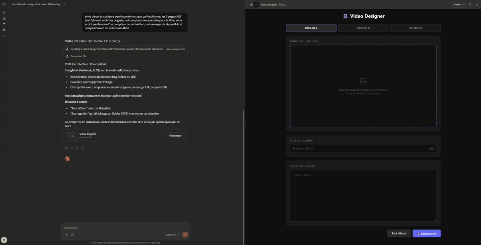Click the MINIATURE (1280×720) label
The width and height of the screenshot is (481, 245).
304,41
